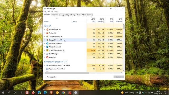Open the taskbar Search magnifier
Image resolution: width=169 pixels, height=95 pixels.
pyautogui.click(x=9, y=93)
